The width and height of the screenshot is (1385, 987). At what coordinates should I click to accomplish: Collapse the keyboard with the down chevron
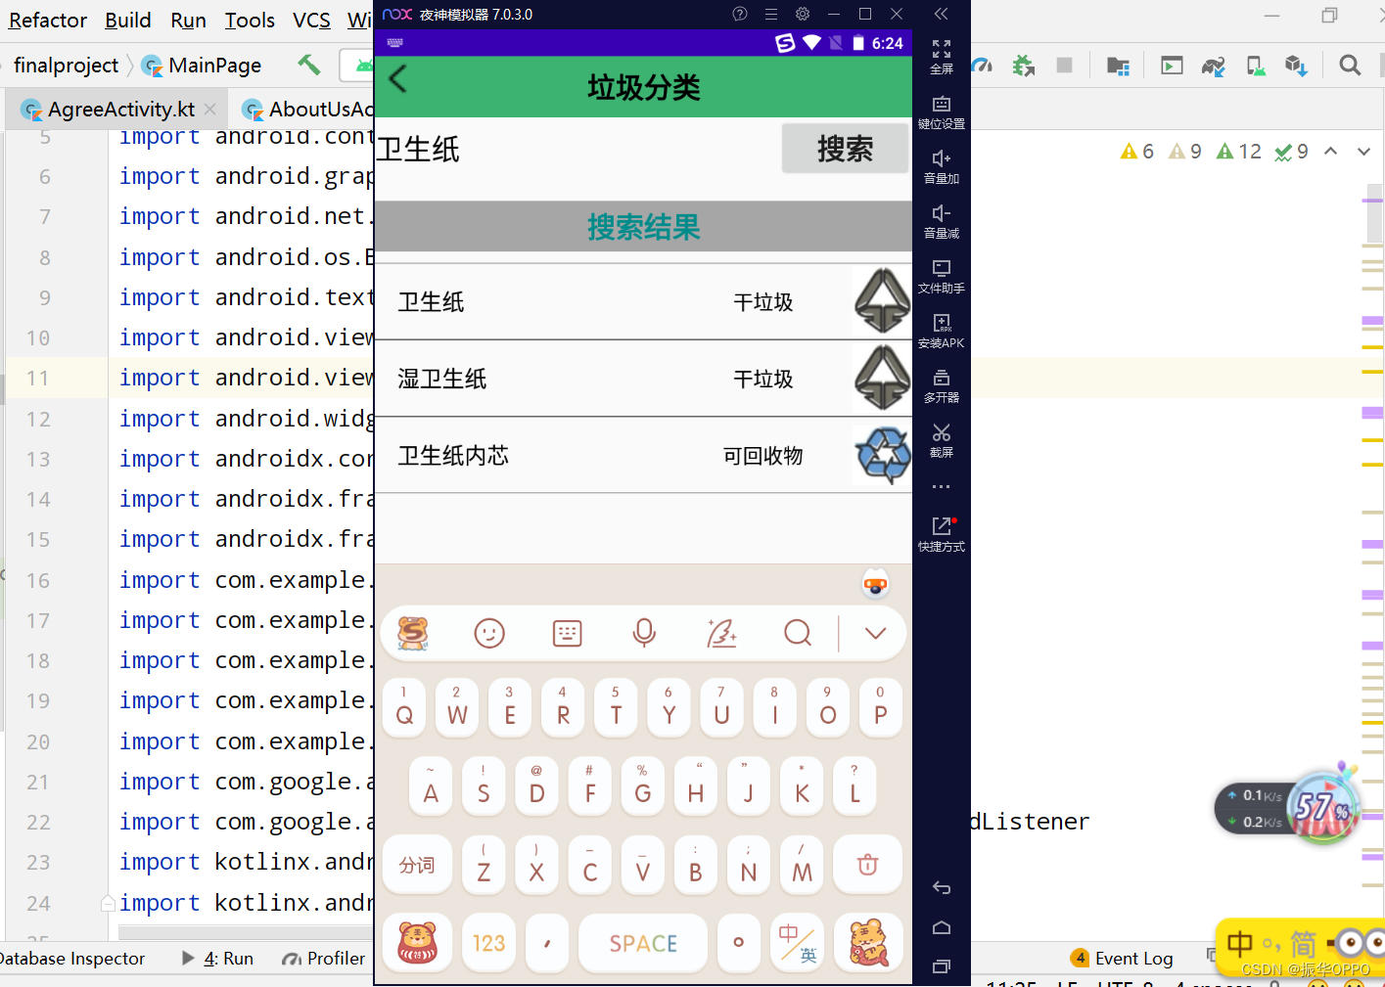point(875,633)
